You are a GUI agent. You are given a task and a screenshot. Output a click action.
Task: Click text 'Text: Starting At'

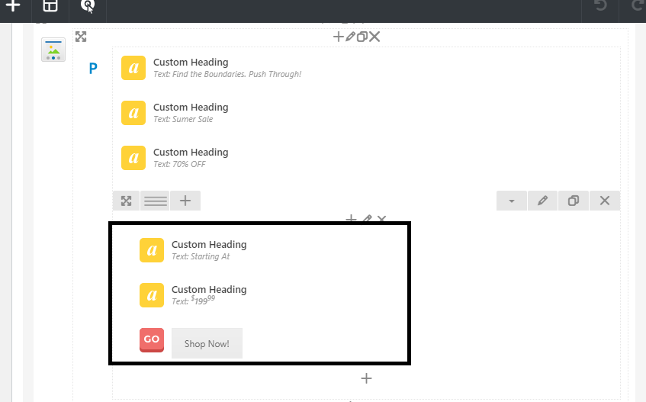201,256
